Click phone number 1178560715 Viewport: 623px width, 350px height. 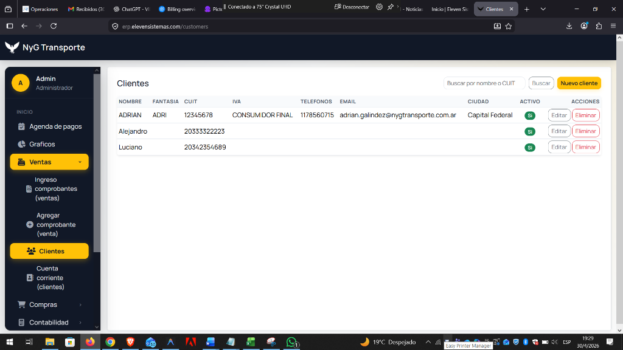pos(317,115)
